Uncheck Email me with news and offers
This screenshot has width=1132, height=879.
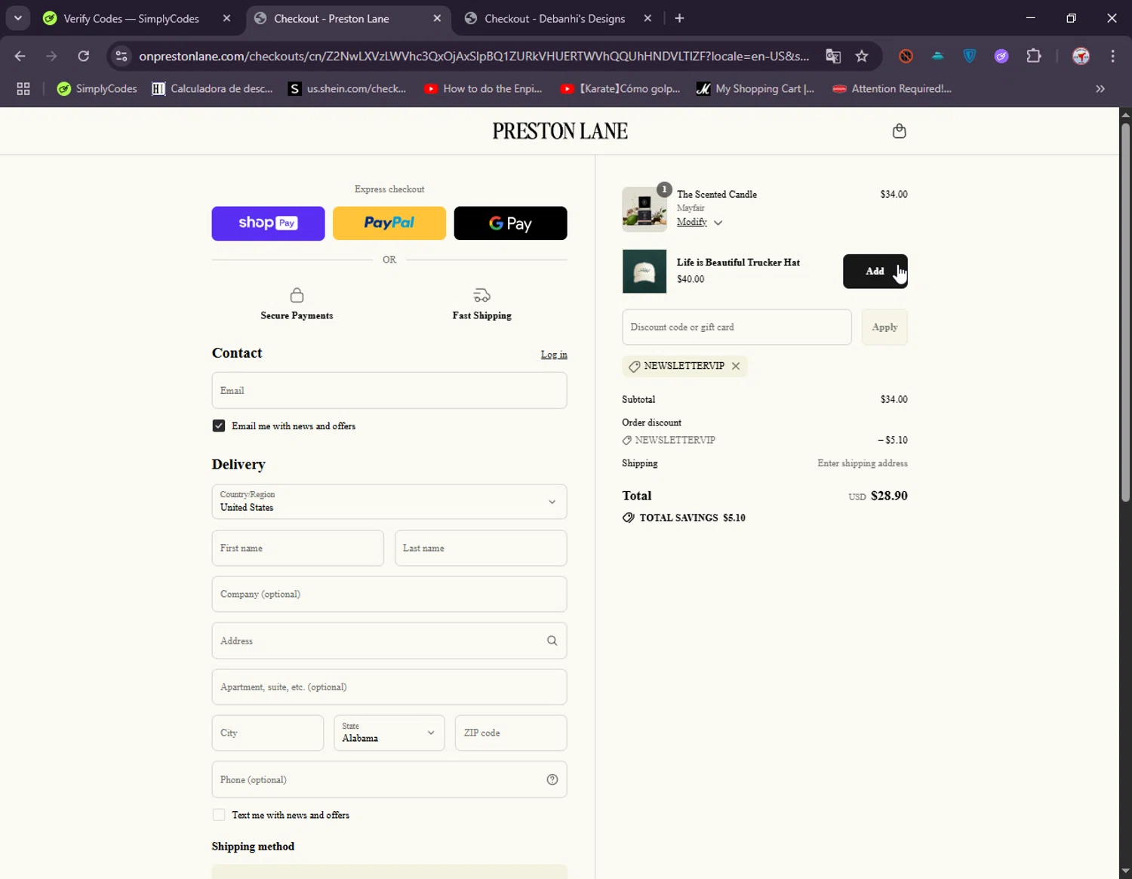tap(219, 426)
